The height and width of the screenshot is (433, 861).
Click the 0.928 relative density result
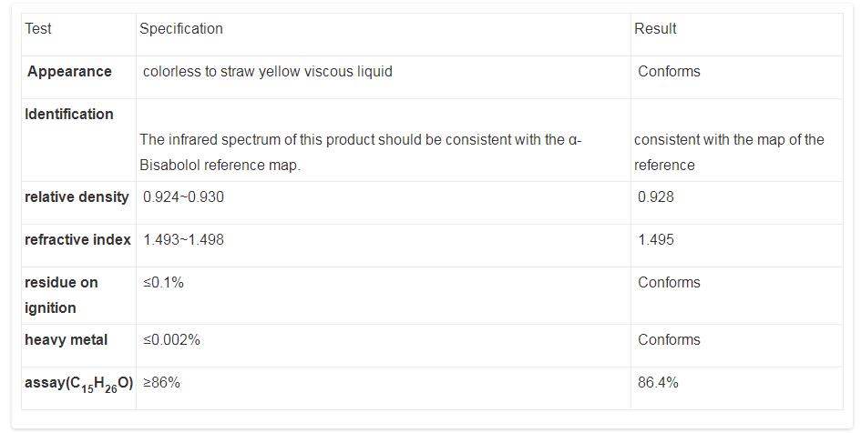pos(656,197)
